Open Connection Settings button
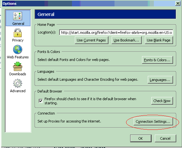182x148 pixels. click(153, 122)
